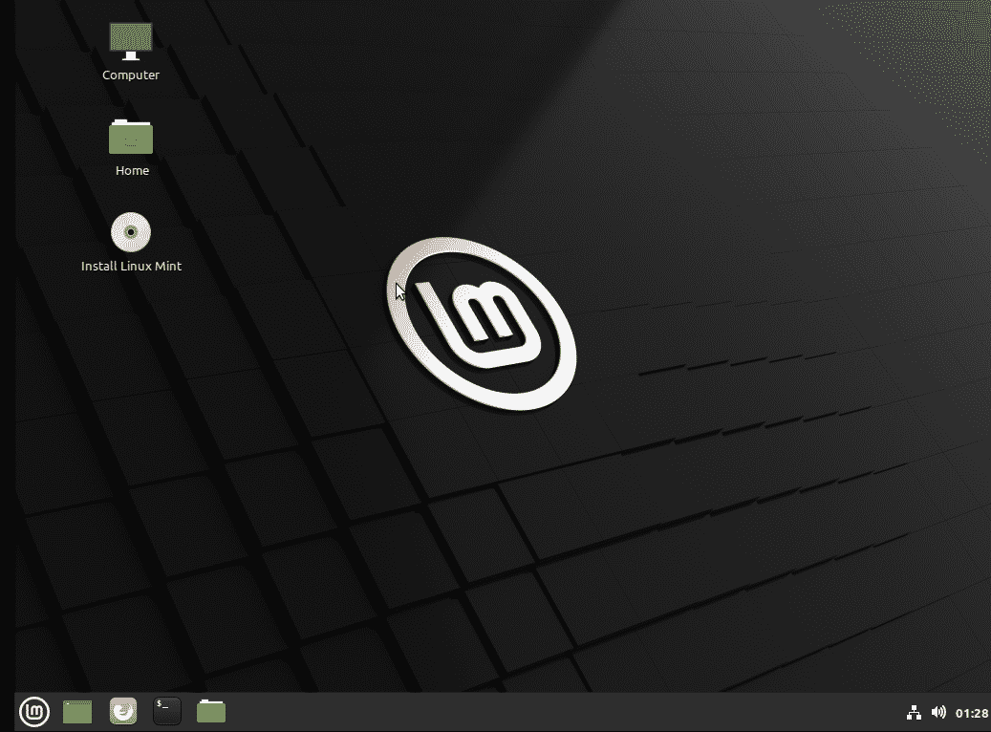Image resolution: width=991 pixels, height=732 pixels.
Task: Open the file manager from the taskbar
Action: pyautogui.click(x=210, y=711)
